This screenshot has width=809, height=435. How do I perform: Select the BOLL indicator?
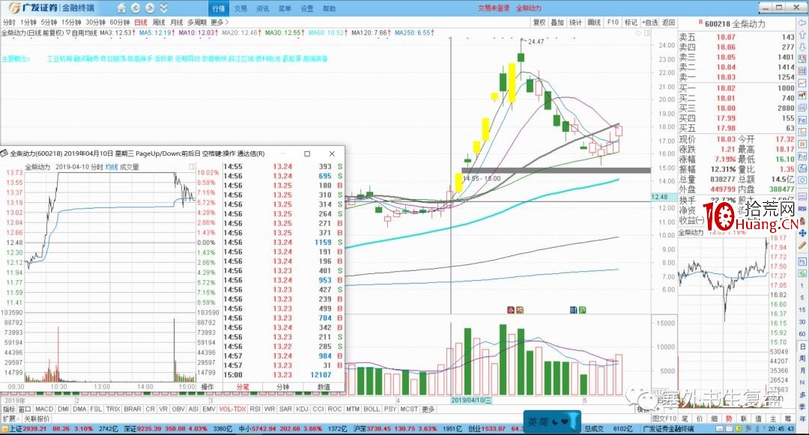(372, 410)
